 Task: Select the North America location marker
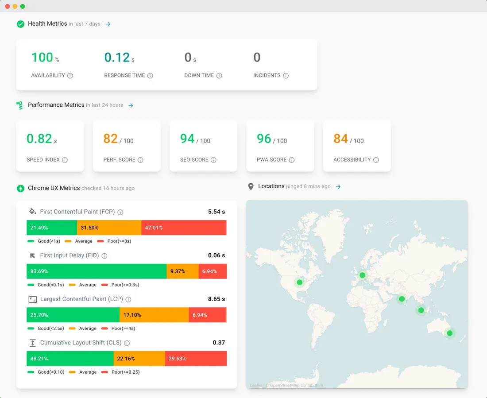coord(300,282)
